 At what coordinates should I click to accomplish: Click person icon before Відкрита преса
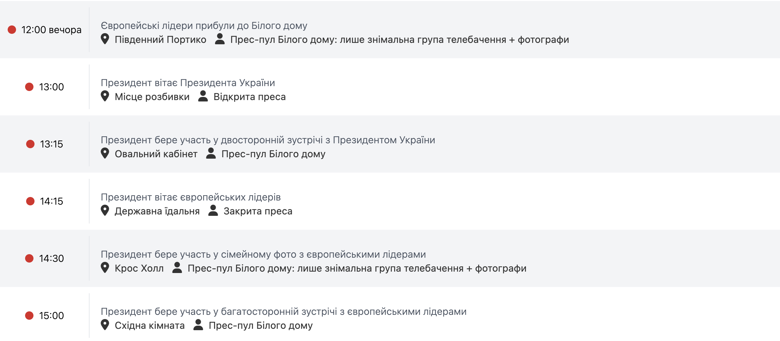coord(203,96)
